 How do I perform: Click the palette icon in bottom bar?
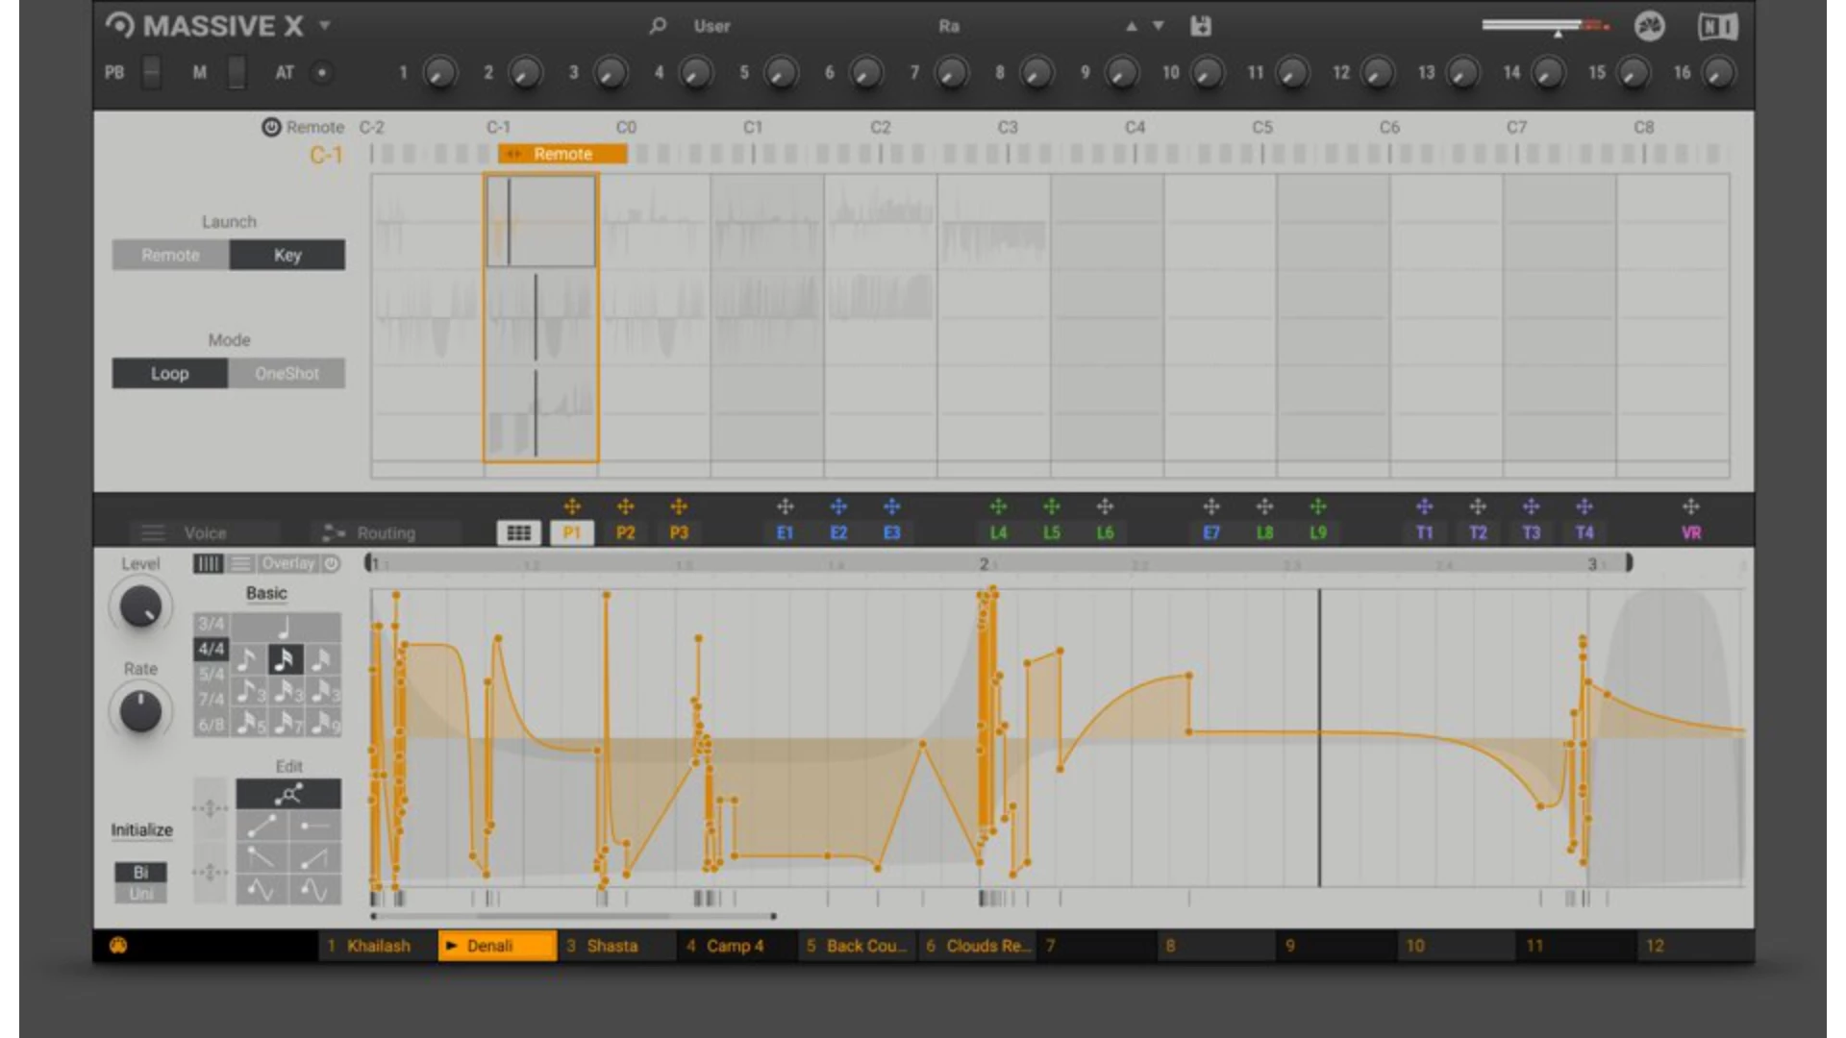(118, 946)
